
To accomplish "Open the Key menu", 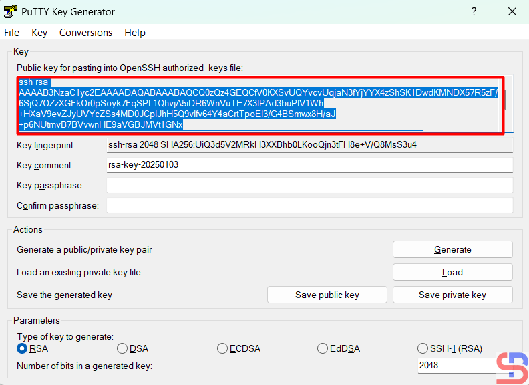I will [x=39, y=33].
